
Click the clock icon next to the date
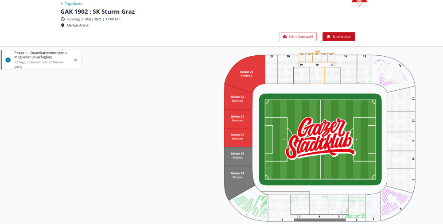tap(62, 19)
